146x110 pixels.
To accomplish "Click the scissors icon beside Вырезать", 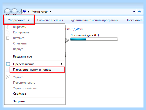I will click(8, 27).
